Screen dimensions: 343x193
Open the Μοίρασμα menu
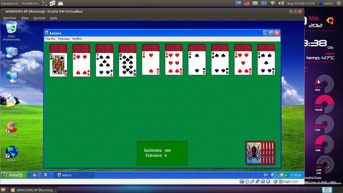click(x=64, y=39)
